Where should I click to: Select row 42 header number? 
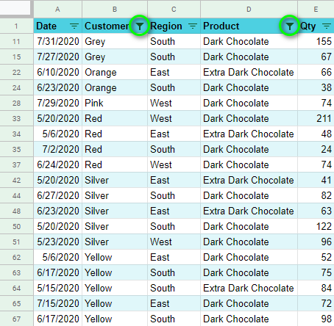16,180
